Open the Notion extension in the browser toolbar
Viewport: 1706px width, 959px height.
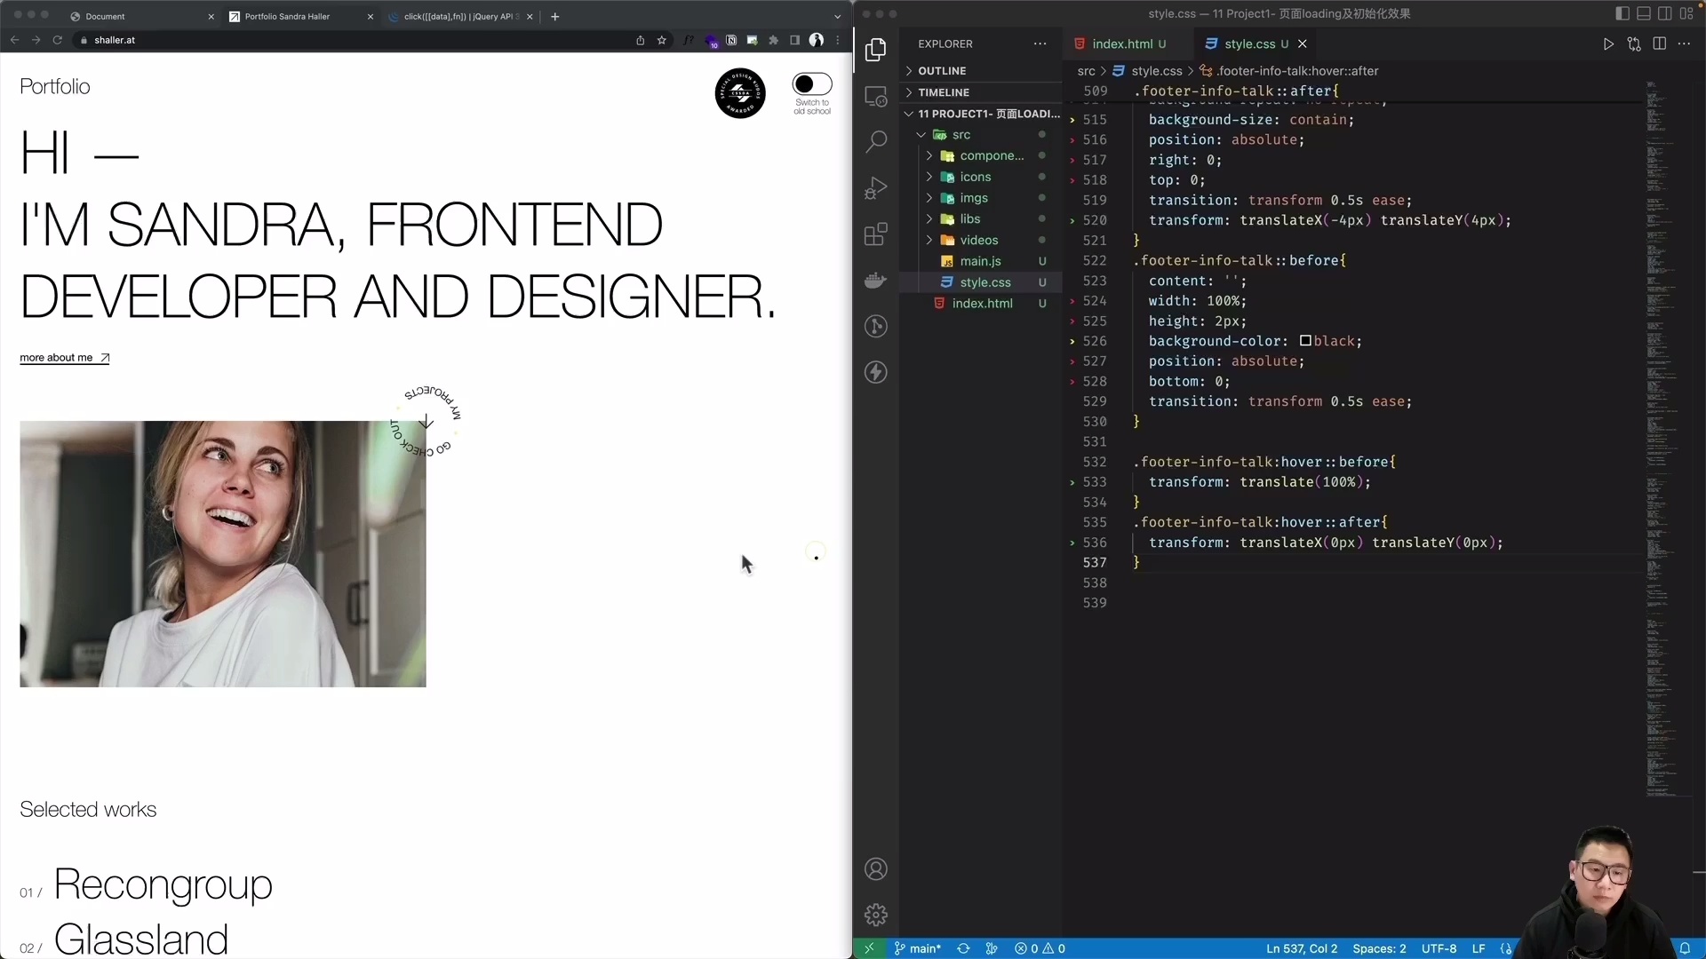731,40
